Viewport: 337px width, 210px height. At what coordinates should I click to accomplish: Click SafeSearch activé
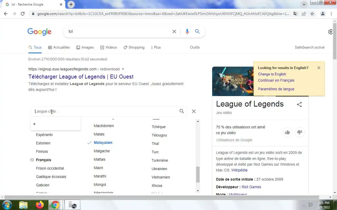coord(310,48)
